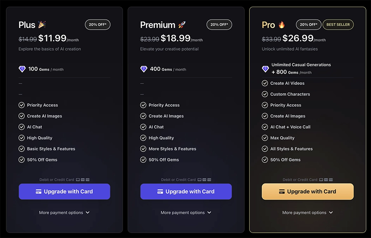Upgrade to Plus plan with Card

click(64, 191)
